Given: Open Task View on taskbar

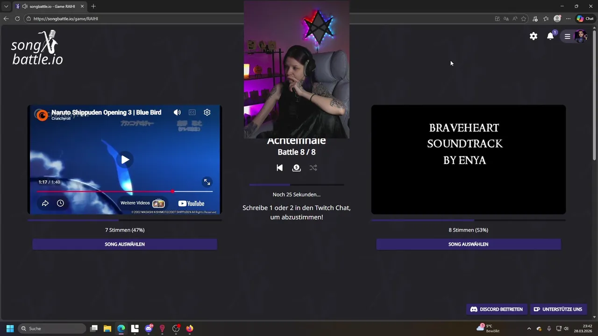Looking at the screenshot, I should click(94, 329).
